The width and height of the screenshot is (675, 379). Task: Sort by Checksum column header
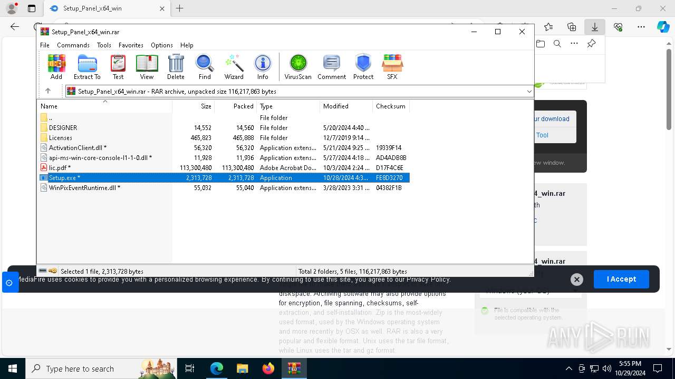391,106
